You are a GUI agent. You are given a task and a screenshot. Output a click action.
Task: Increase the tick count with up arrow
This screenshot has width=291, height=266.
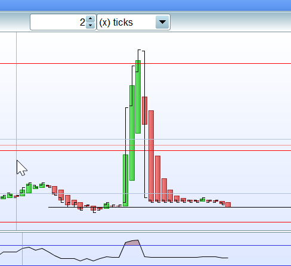(91, 18)
